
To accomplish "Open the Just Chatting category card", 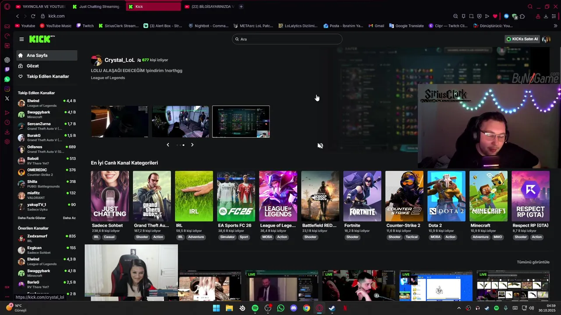I will click(x=110, y=196).
